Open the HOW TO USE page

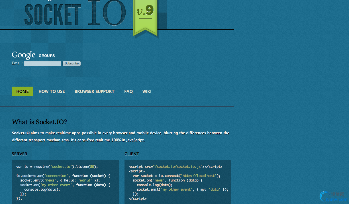click(52, 91)
